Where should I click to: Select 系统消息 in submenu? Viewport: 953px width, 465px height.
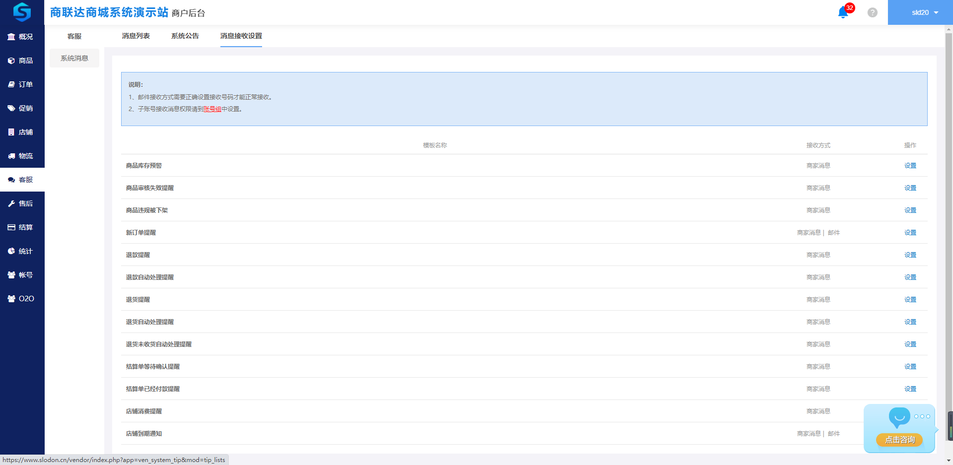coord(74,58)
